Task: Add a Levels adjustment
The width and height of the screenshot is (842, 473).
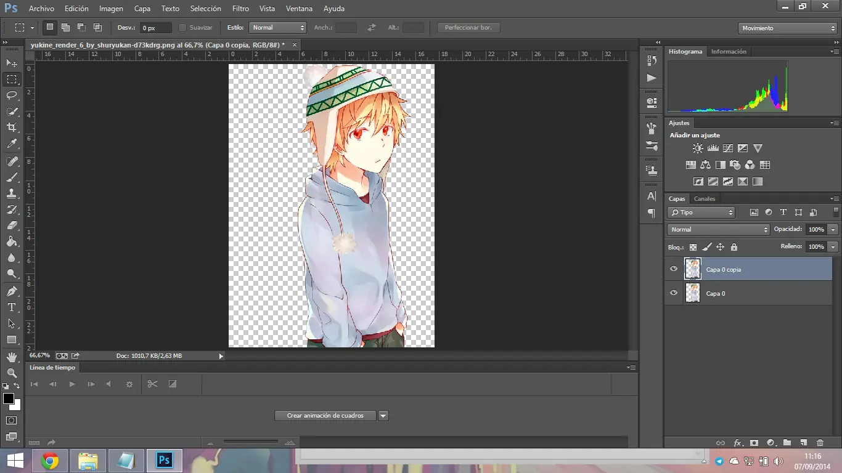Action: [713, 148]
